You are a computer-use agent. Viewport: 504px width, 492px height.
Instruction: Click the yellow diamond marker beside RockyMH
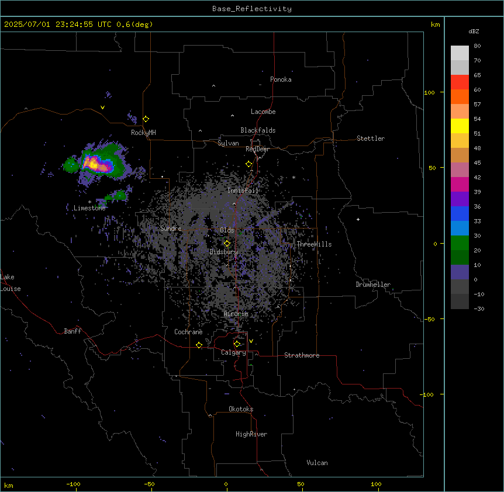(146, 119)
